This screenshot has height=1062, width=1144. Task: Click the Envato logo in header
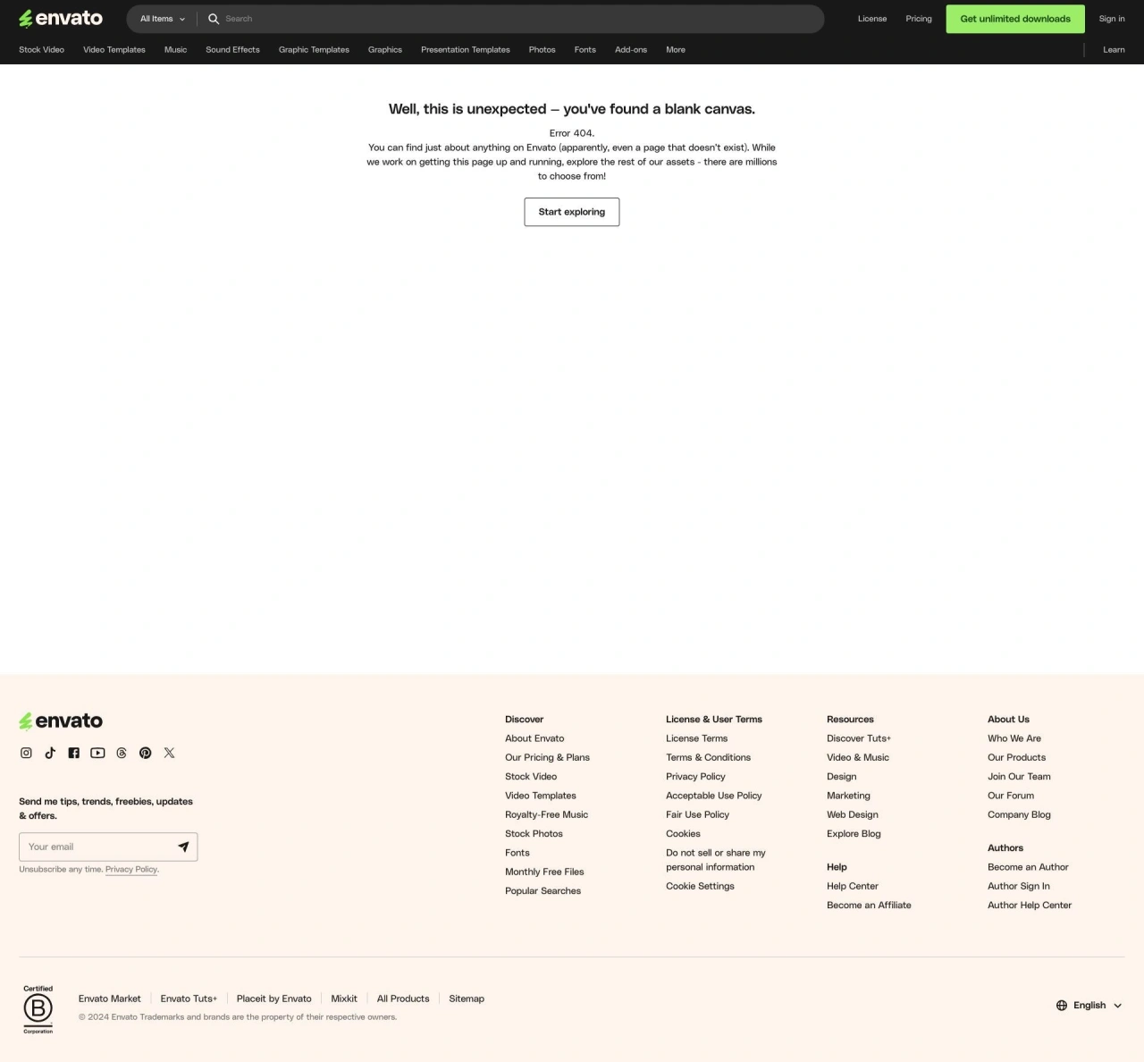pyautogui.click(x=61, y=19)
